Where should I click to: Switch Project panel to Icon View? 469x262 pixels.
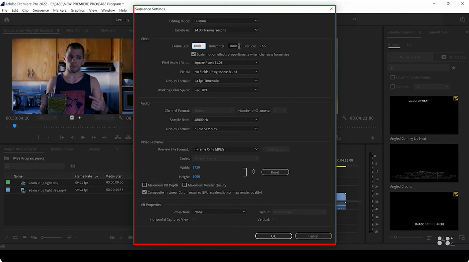coord(25,238)
